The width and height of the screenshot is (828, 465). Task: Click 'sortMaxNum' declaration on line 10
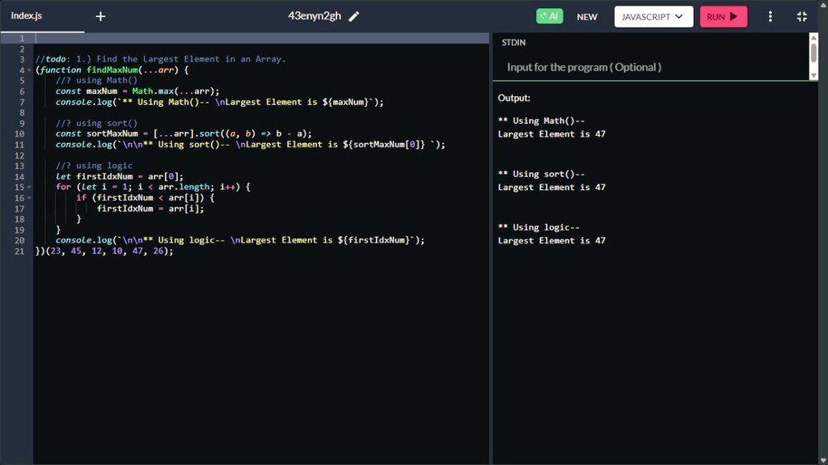pyautogui.click(x=112, y=133)
